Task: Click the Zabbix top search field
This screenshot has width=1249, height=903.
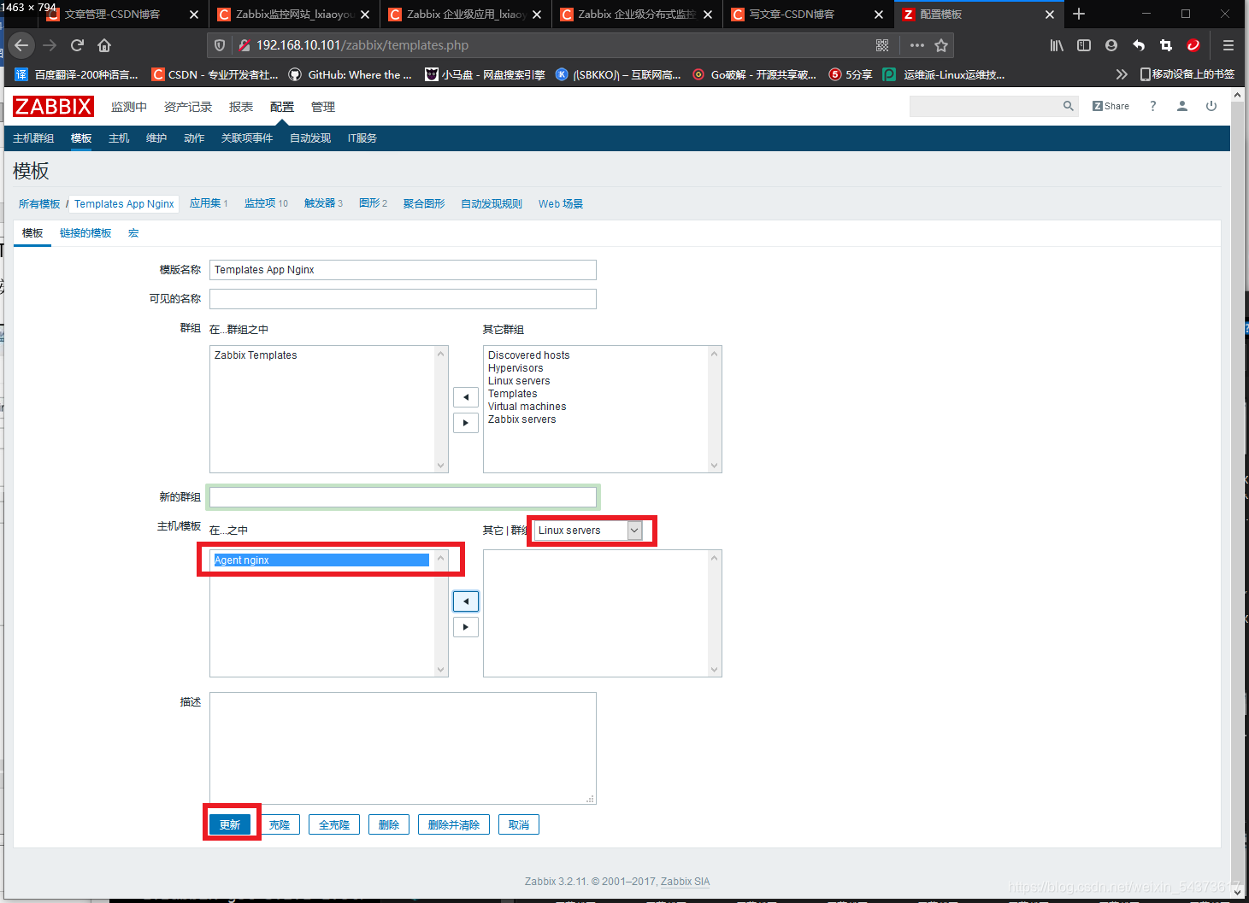Action: point(985,106)
